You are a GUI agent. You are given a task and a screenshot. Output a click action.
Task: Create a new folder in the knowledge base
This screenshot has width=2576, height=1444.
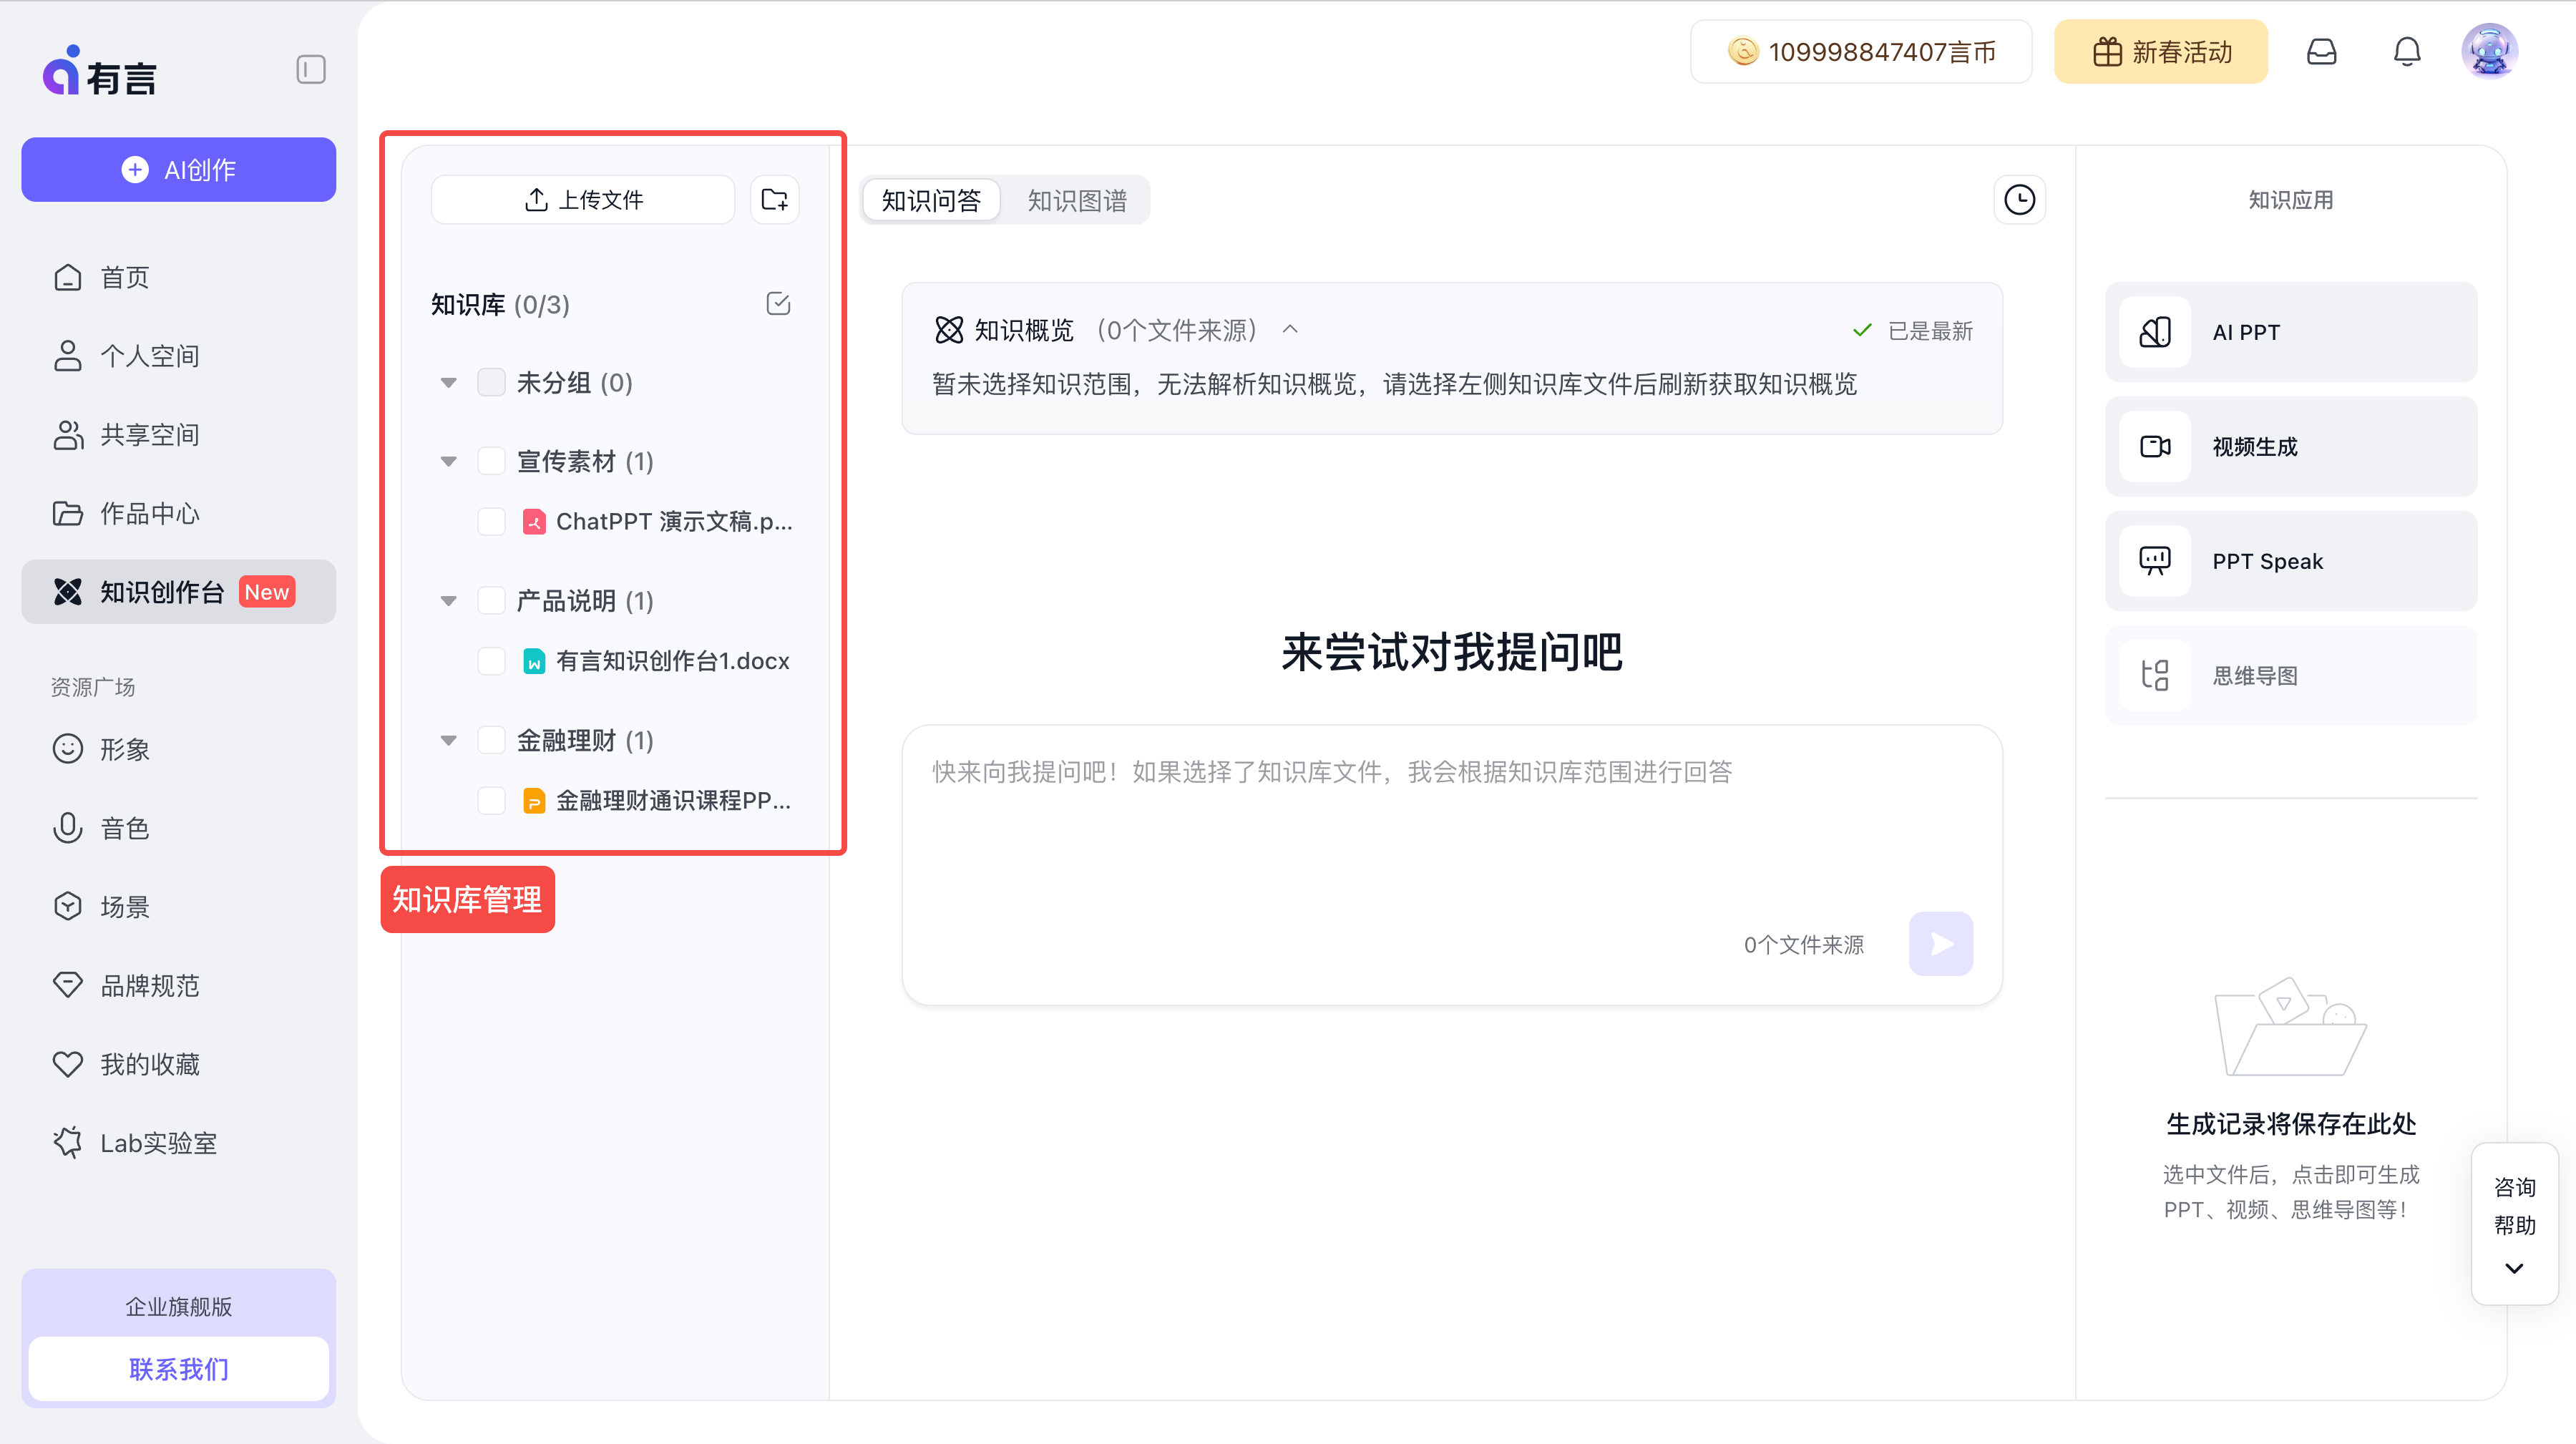point(774,199)
